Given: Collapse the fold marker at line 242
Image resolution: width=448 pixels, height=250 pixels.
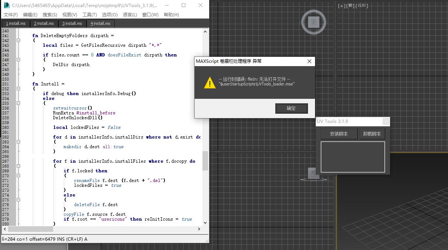Looking at the screenshot, I should tap(18, 40).
